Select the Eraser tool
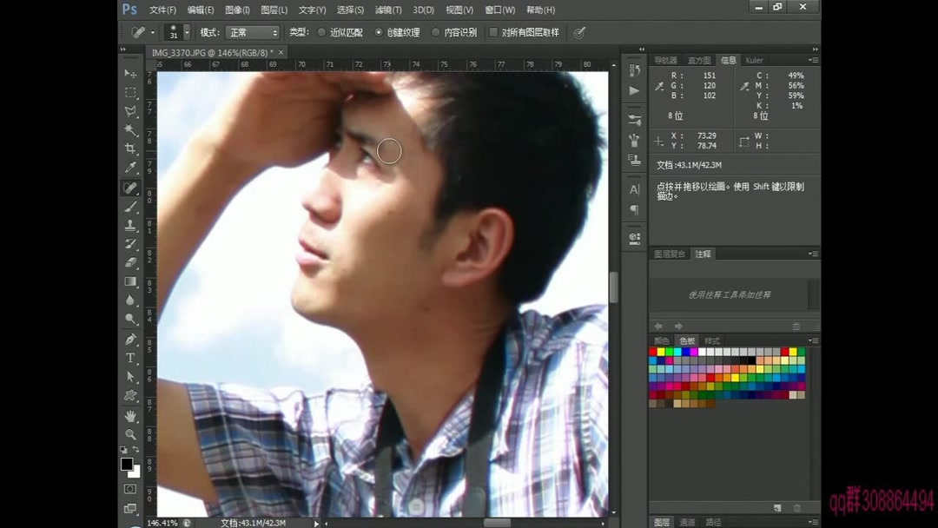The width and height of the screenshot is (938, 528). point(132,262)
